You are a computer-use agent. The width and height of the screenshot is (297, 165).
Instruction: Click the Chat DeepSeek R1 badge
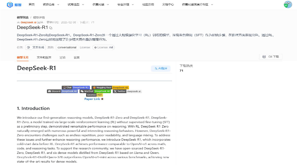(x=76, y=88)
